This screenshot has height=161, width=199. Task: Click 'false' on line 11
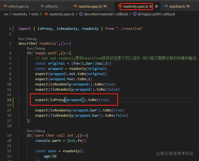coord(112,90)
